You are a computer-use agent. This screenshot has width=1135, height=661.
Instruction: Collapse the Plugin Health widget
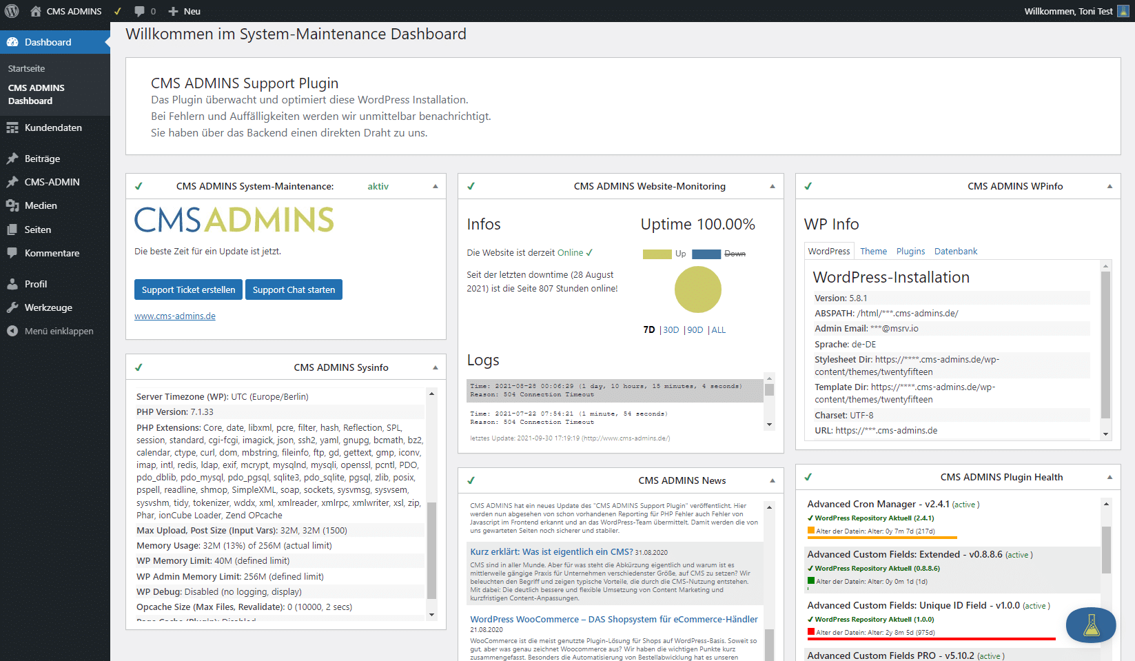1110,477
